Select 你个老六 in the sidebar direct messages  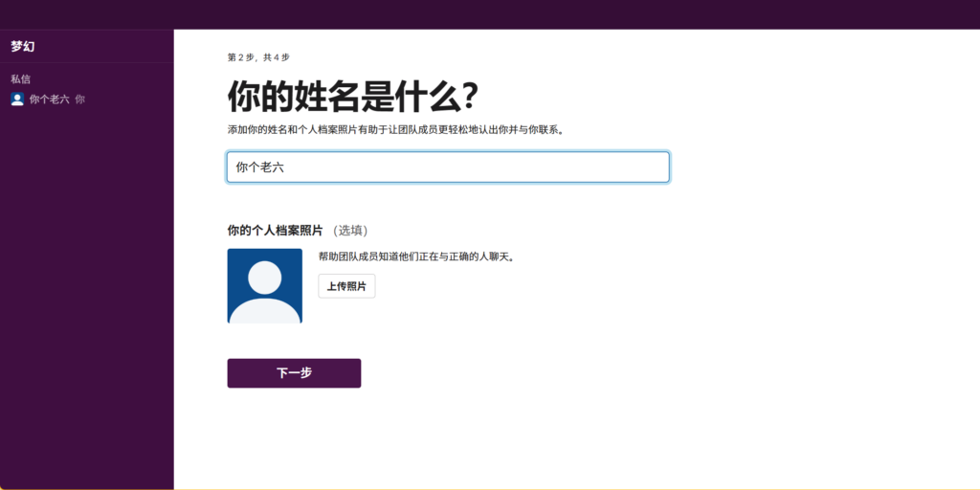coord(49,99)
